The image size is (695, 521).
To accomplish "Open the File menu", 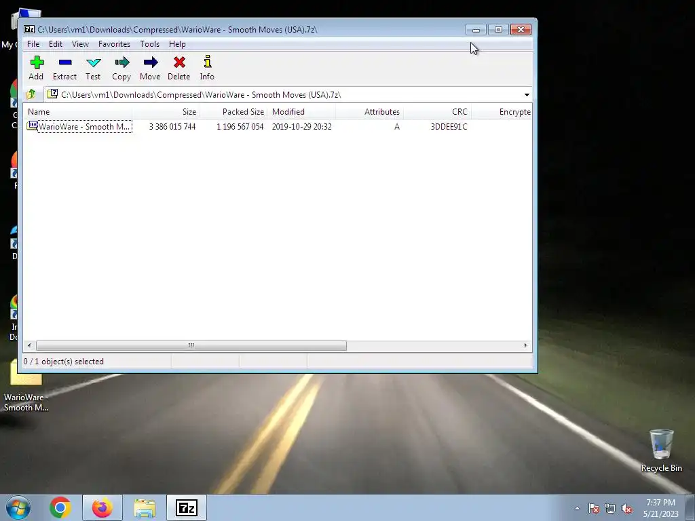I will [33, 44].
